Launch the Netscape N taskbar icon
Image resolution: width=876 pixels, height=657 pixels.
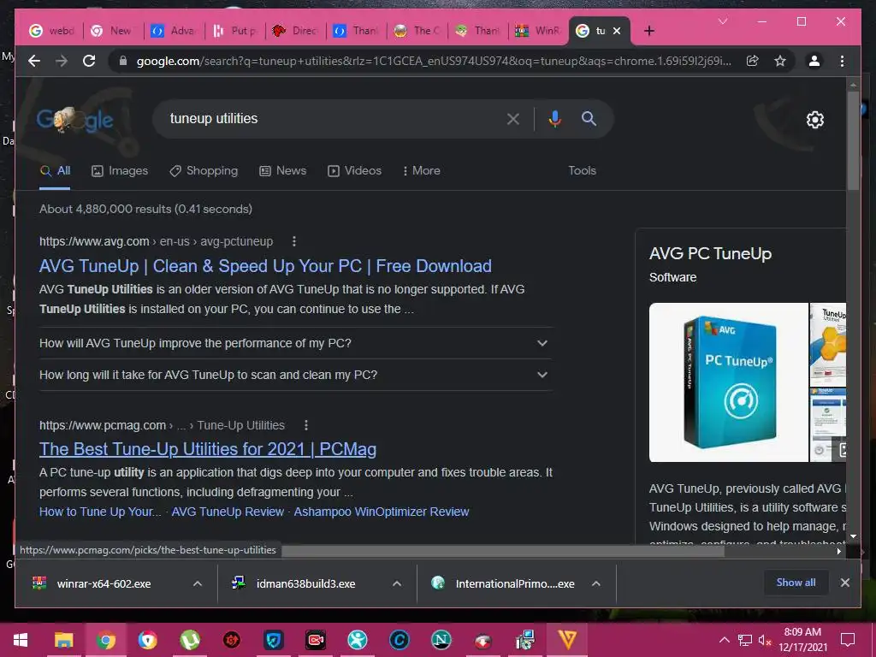click(x=441, y=640)
